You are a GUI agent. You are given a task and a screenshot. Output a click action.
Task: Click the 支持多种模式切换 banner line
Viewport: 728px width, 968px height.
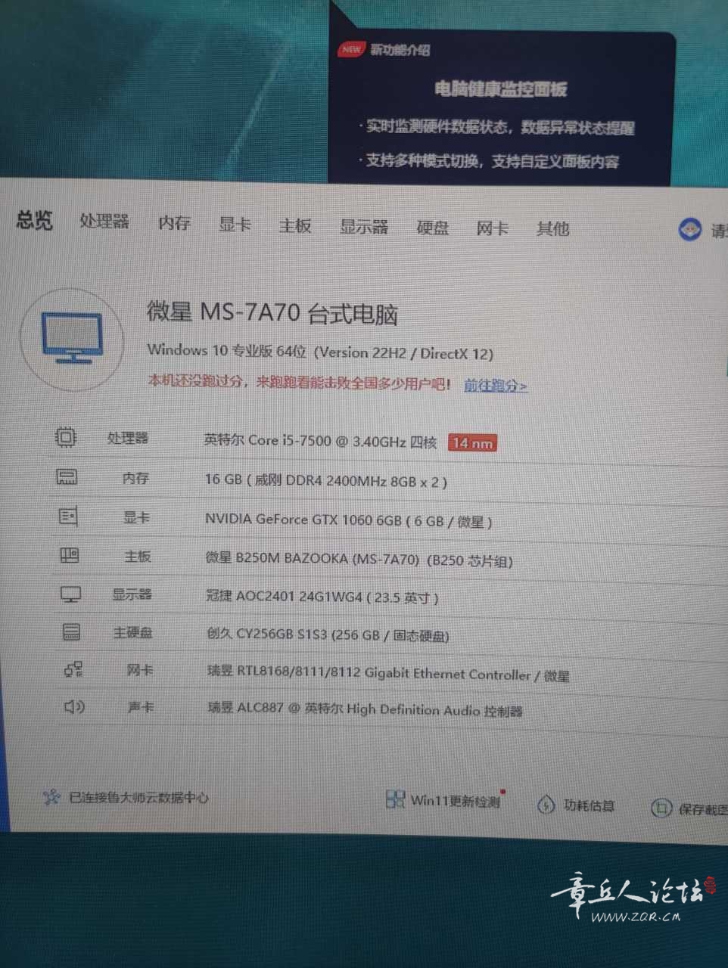(489, 161)
